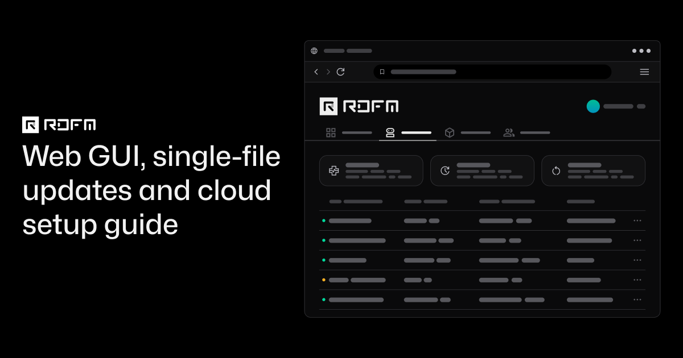Open the last row's more-options menu

(x=637, y=299)
